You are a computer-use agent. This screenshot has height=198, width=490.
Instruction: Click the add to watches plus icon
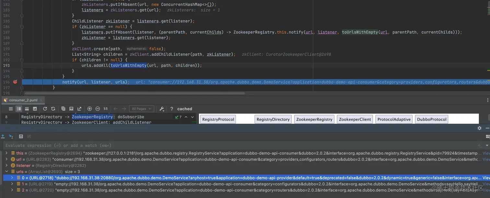tap(479, 146)
